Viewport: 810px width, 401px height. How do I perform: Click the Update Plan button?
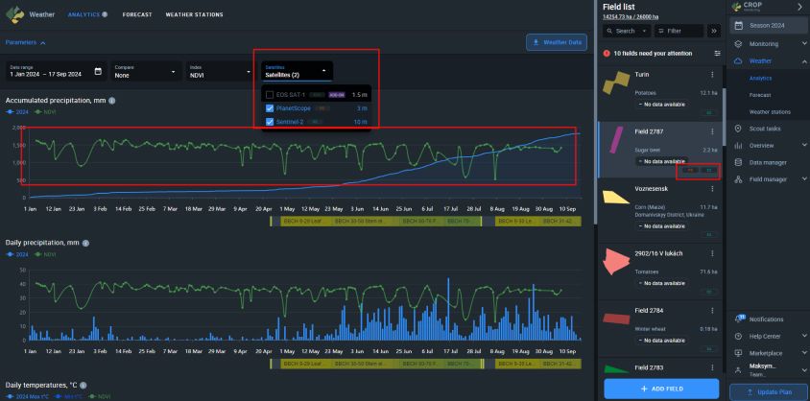point(767,392)
